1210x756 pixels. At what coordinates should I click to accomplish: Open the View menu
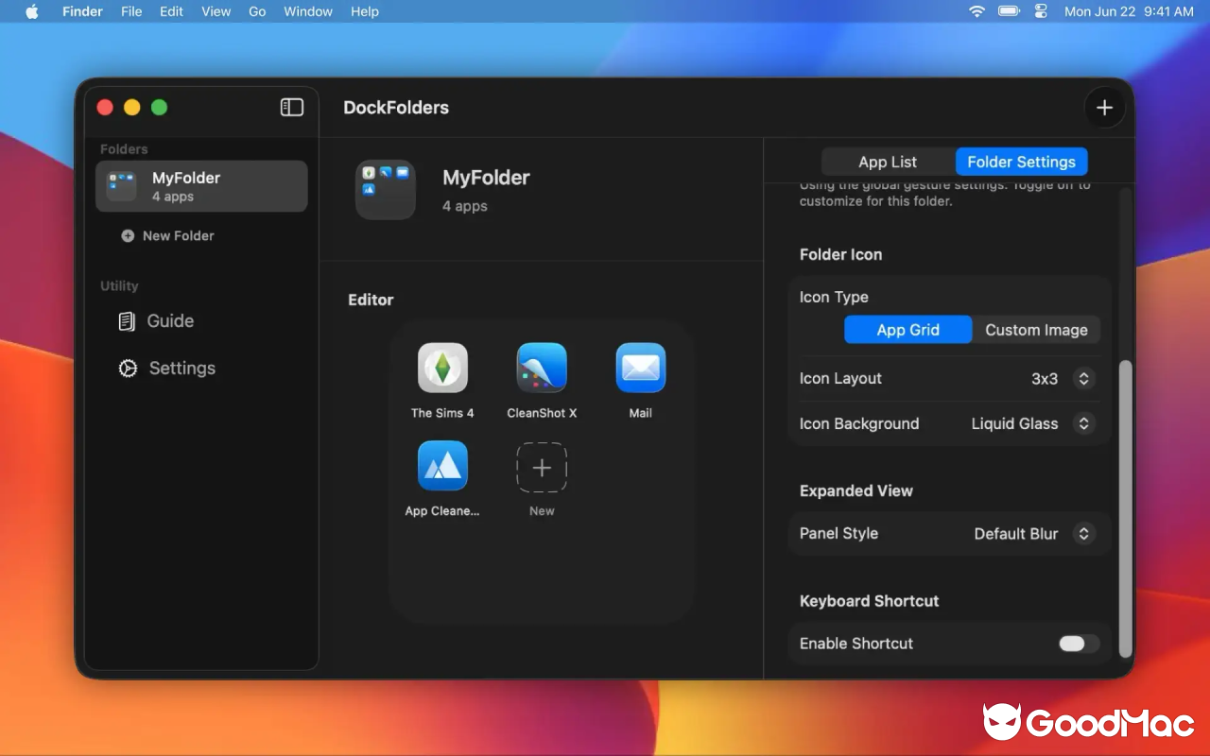216,11
